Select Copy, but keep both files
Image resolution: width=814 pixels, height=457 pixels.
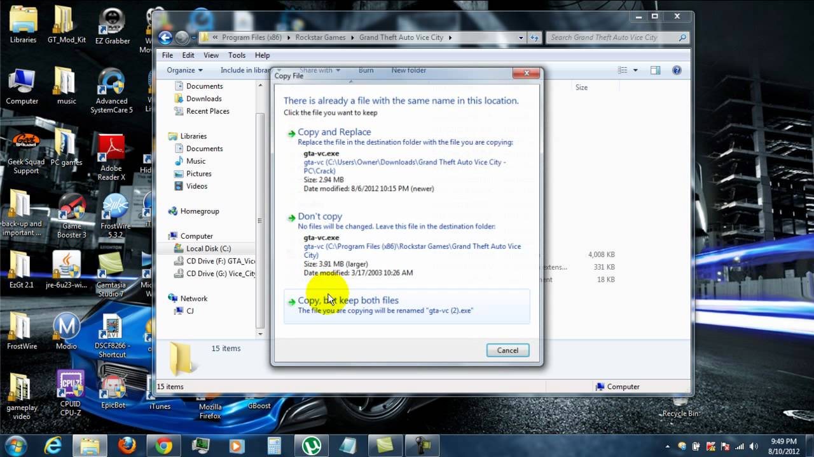(x=406, y=306)
